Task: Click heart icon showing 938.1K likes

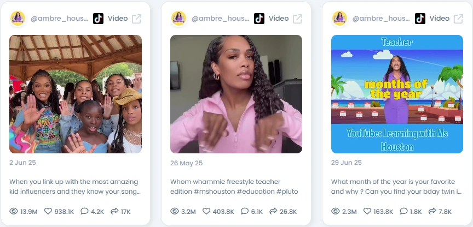Action: pos(48,211)
